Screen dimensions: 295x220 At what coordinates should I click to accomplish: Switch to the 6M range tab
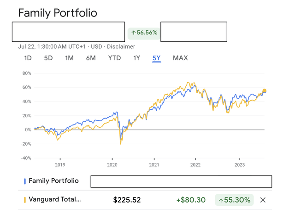tap(90, 58)
